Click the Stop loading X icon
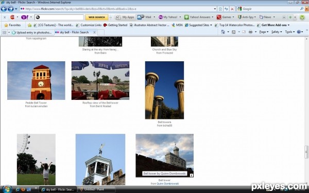Screen dimensions: 309x193 (x=232, y=9)
